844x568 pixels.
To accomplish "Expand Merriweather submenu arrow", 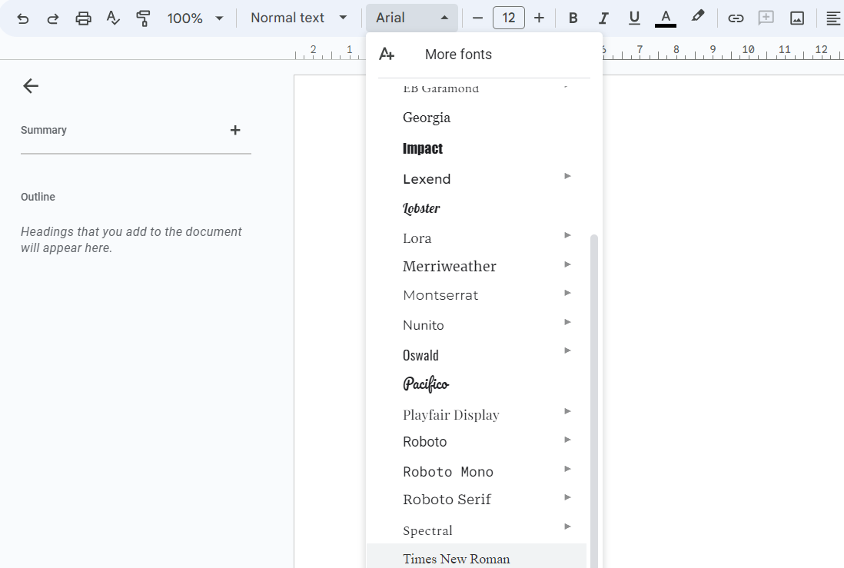I will coord(567,264).
